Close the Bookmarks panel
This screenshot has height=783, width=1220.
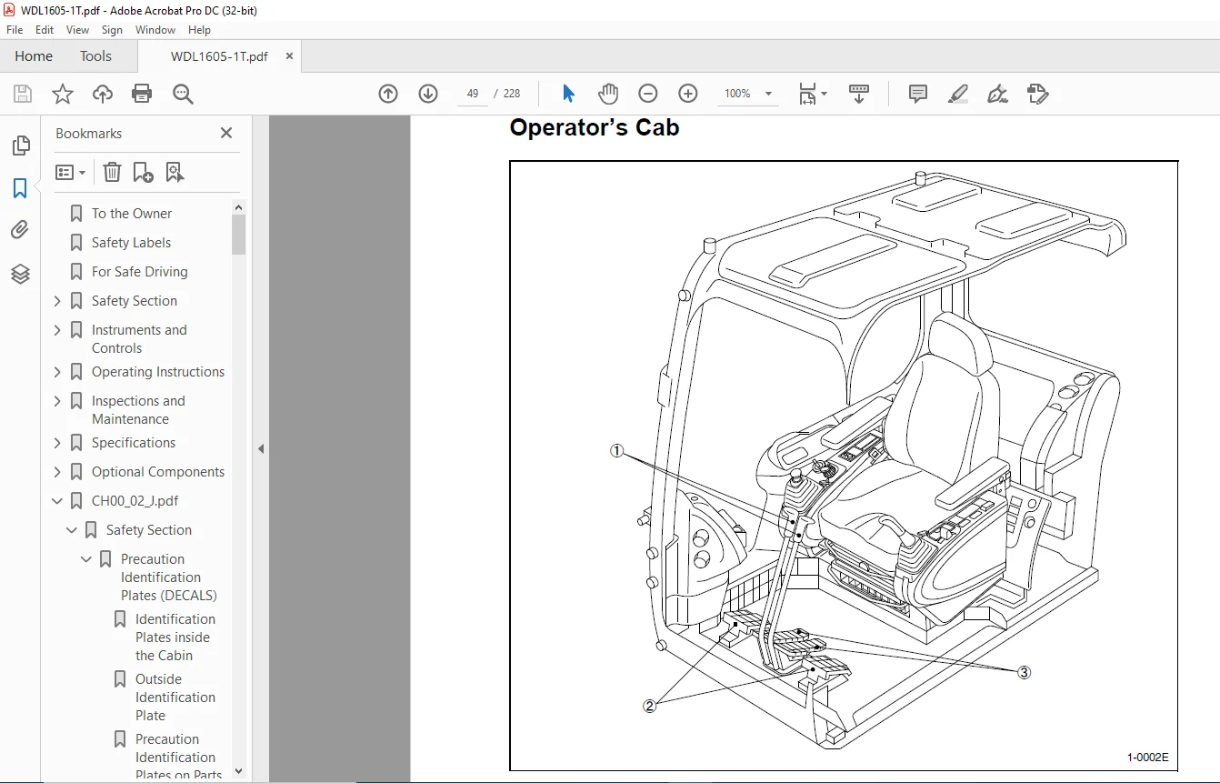click(x=226, y=133)
